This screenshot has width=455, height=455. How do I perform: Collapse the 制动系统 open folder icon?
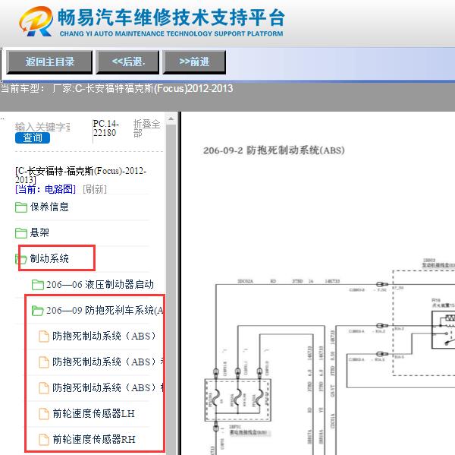point(21,259)
